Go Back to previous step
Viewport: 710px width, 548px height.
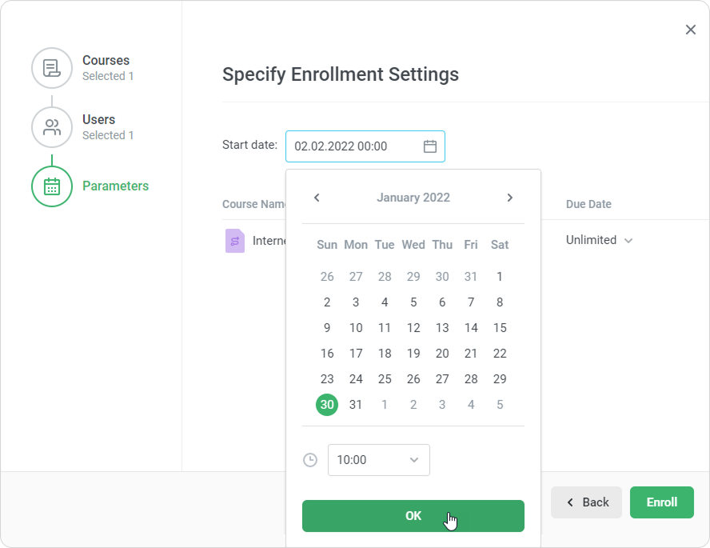coord(587,502)
